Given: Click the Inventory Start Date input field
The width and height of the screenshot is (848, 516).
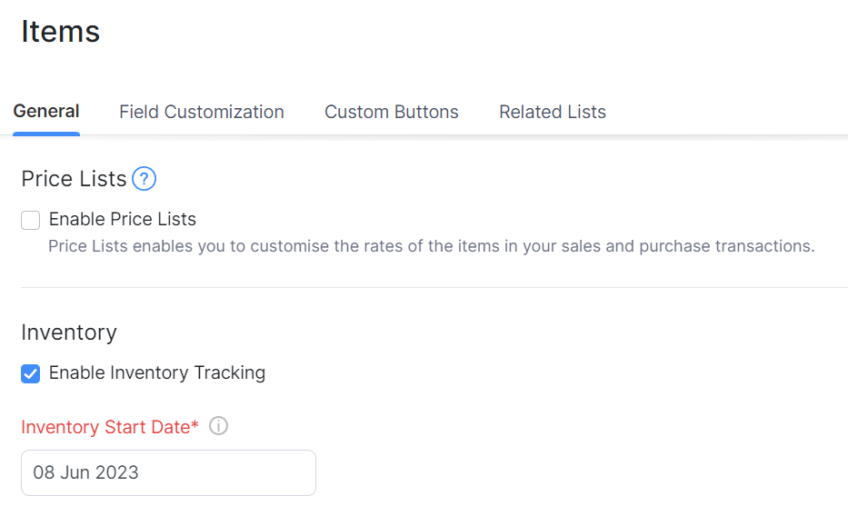Looking at the screenshot, I should pyautogui.click(x=227, y=472).
